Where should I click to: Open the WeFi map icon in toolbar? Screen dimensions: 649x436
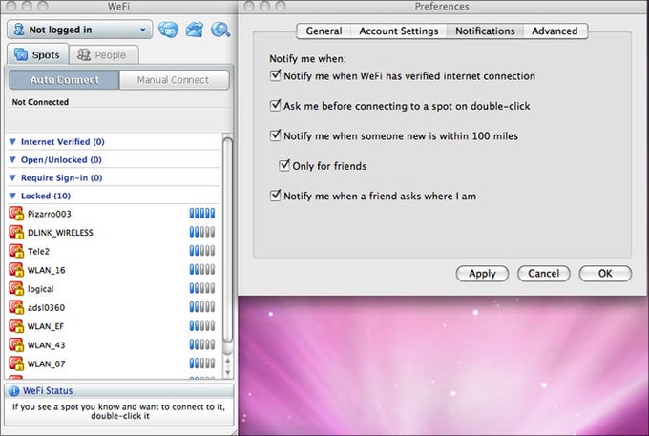point(194,30)
